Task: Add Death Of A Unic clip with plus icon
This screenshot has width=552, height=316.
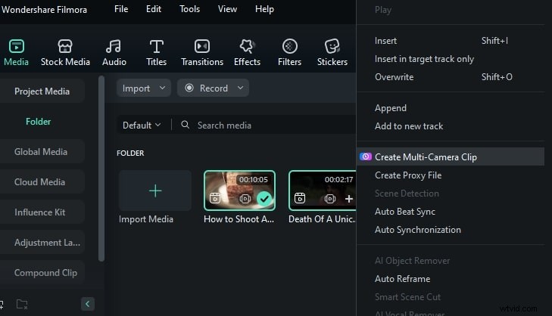Action: 349,199
